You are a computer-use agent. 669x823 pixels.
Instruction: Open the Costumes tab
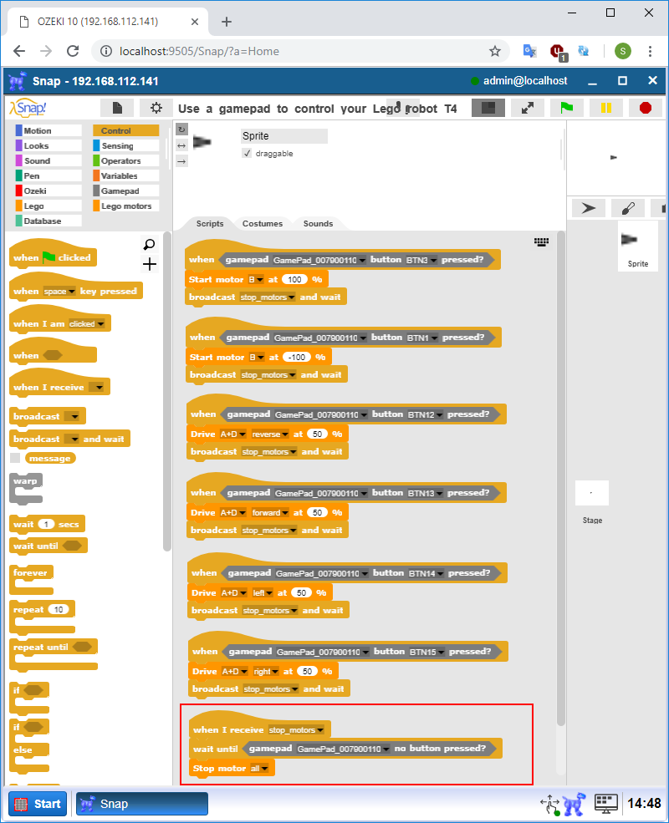[262, 224]
